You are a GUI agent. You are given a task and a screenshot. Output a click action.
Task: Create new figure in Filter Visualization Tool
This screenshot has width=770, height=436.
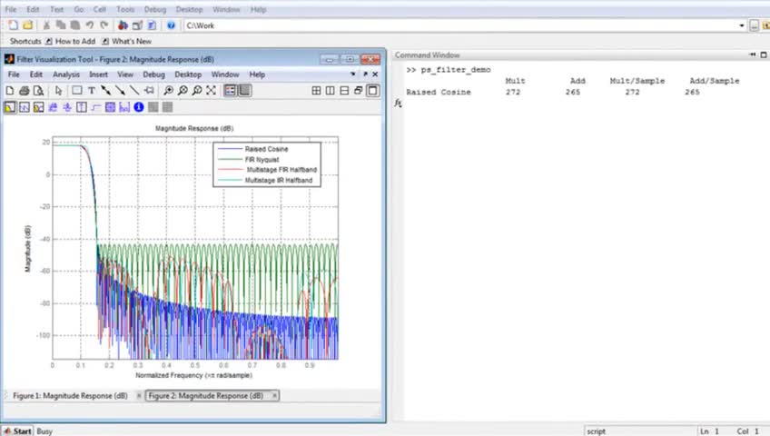coord(10,90)
